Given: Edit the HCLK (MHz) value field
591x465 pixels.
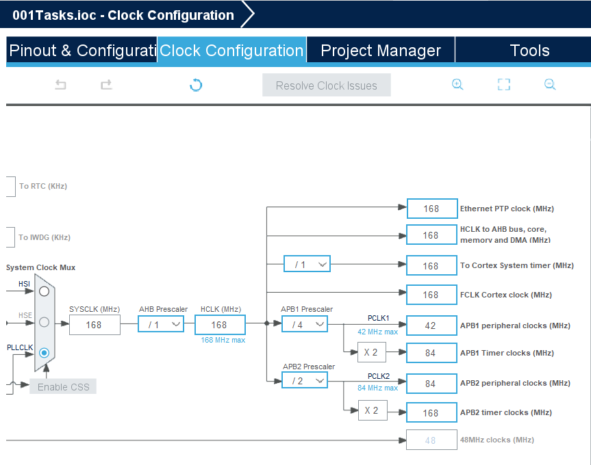Looking at the screenshot, I should [220, 325].
